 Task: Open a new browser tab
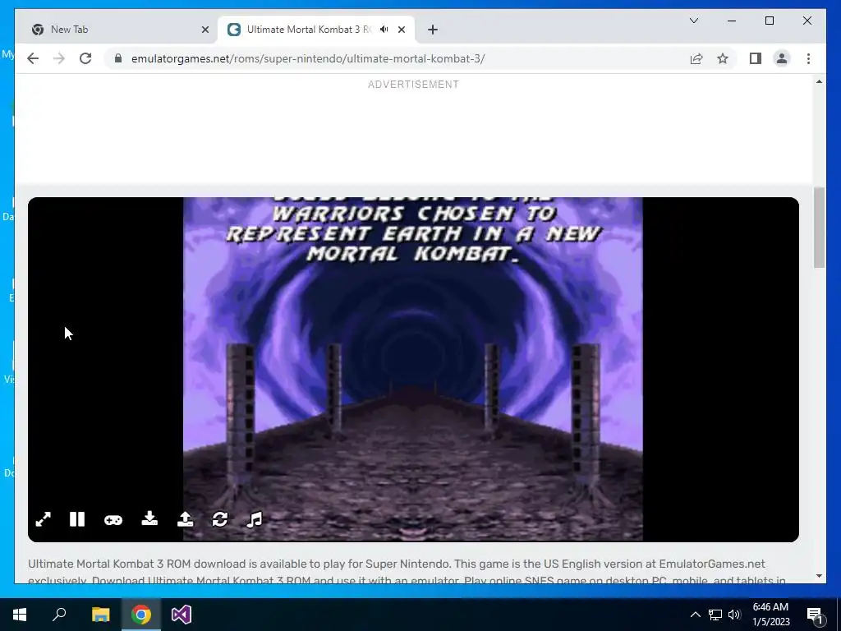(x=433, y=30)
